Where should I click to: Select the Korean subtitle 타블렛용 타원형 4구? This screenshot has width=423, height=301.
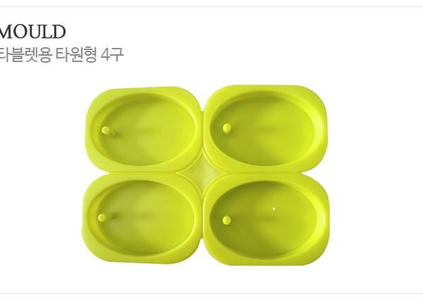point(61,54)
